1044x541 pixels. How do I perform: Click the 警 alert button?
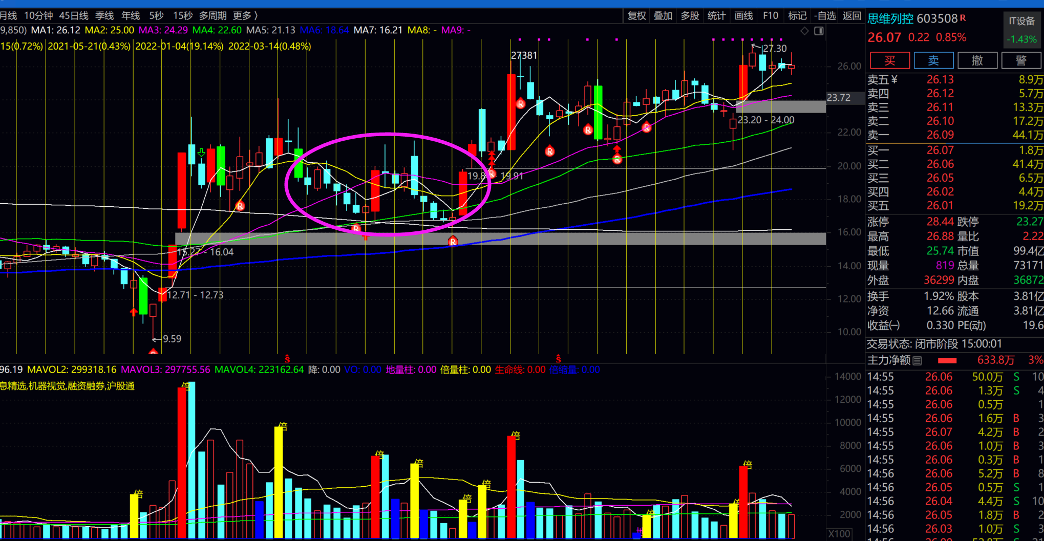coord(1020,60)
